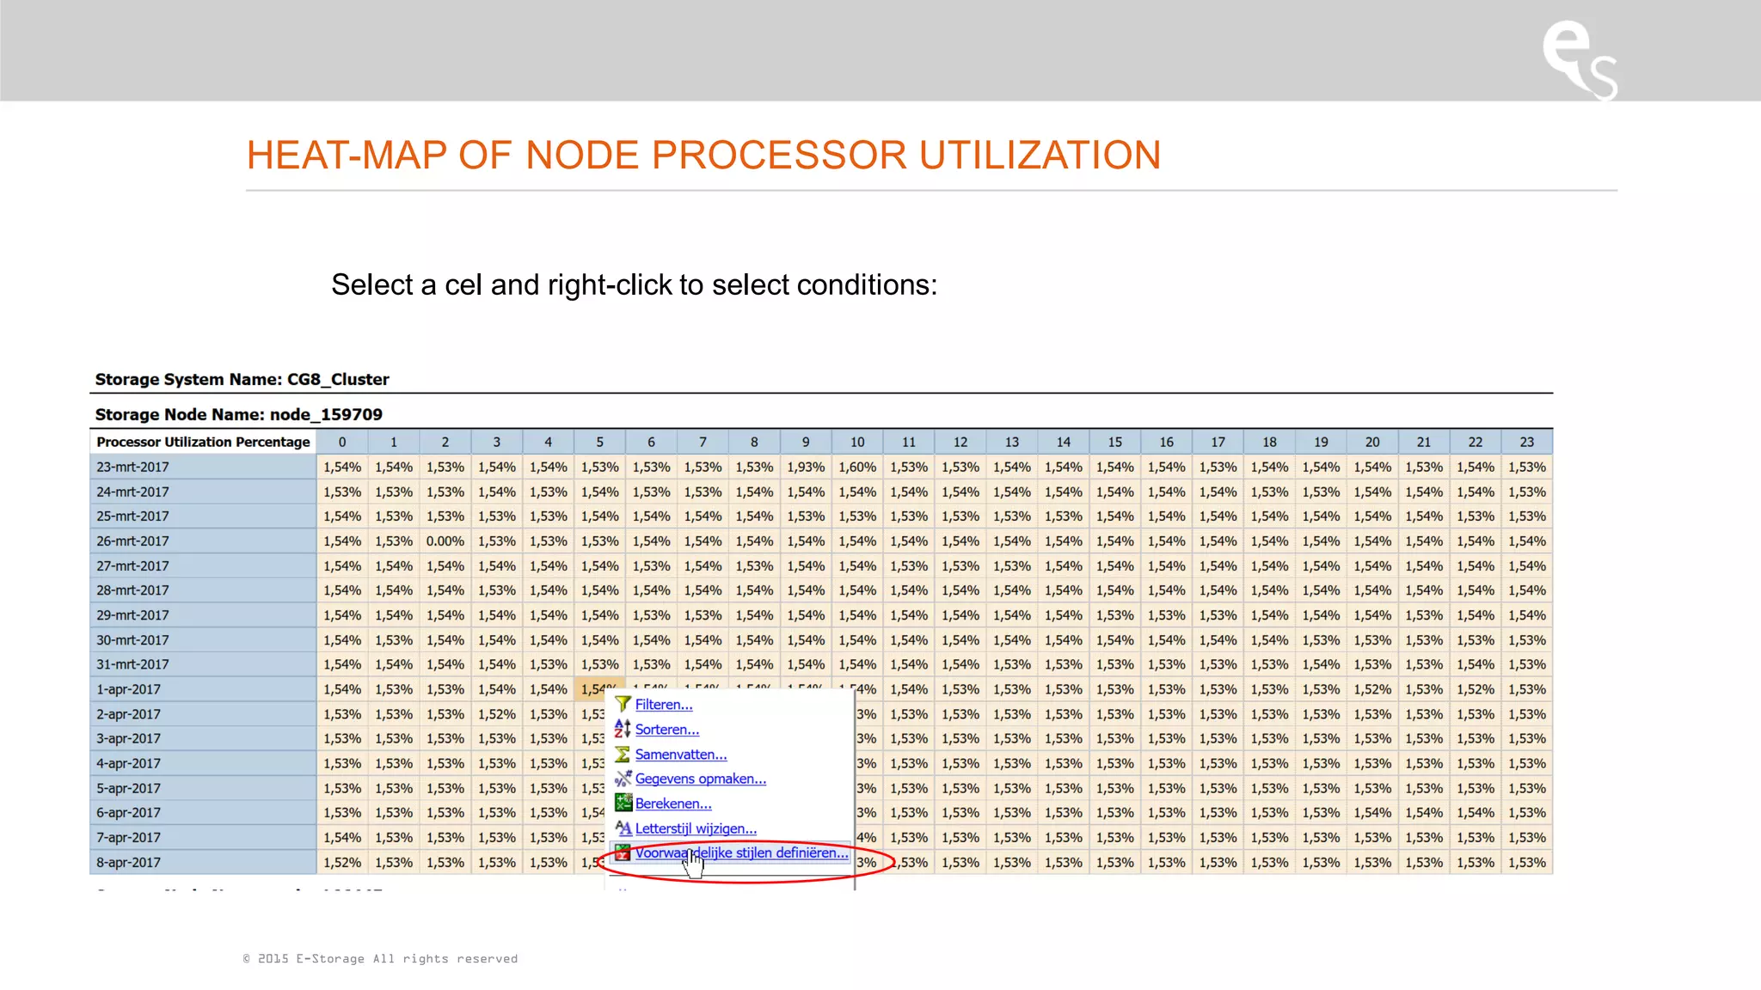The image size is (1761, 990).
Task: Click the E-Storage logo in header
Action: pos(1579,58)
